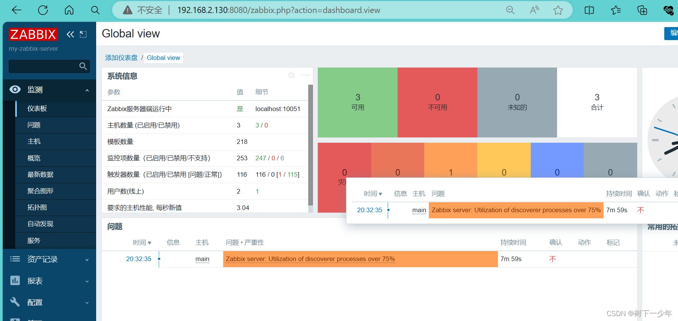The width and height of the screenshot is (678, 321).
Task: Open 仪表板 in sidebar
Action: [x=56, y=108]
